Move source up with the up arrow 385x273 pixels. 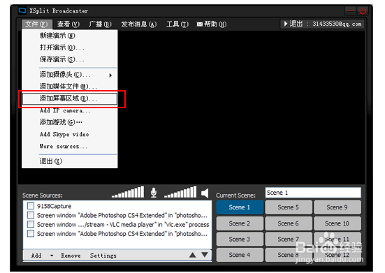193,255
